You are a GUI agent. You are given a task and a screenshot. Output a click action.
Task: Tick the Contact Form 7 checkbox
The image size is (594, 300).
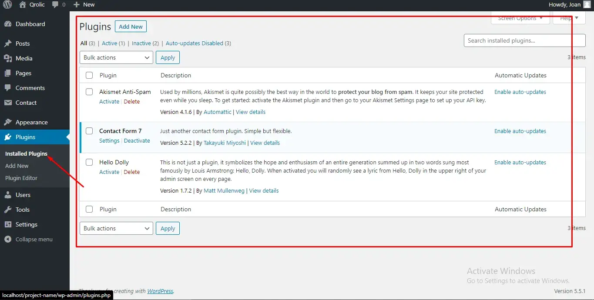pyautogui.click(x=89, y=131)
